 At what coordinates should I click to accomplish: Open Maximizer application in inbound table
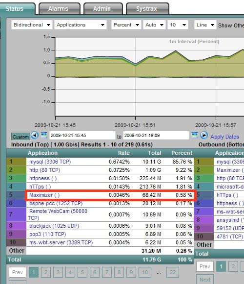click(x=44, y=195)
